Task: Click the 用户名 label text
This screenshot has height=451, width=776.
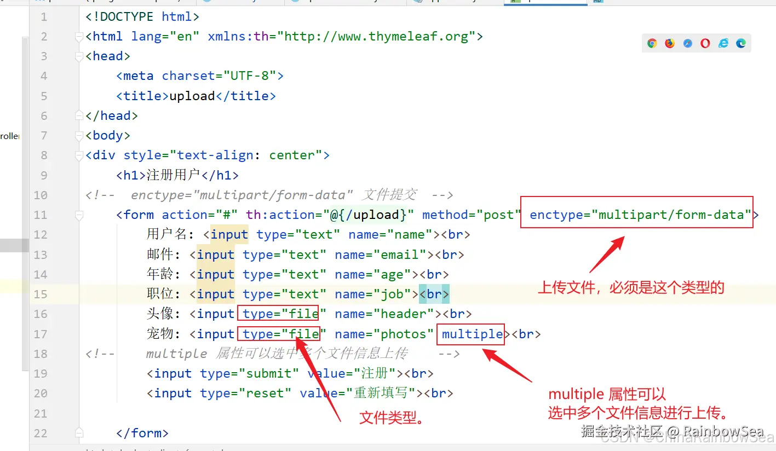Action: (x=166, y=235)
